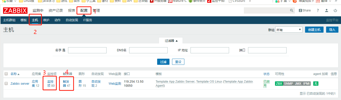Viewport: 341px width, 100px height.
Task: Open the Web监测 link in host row
Action: click(x=115, y=83)
